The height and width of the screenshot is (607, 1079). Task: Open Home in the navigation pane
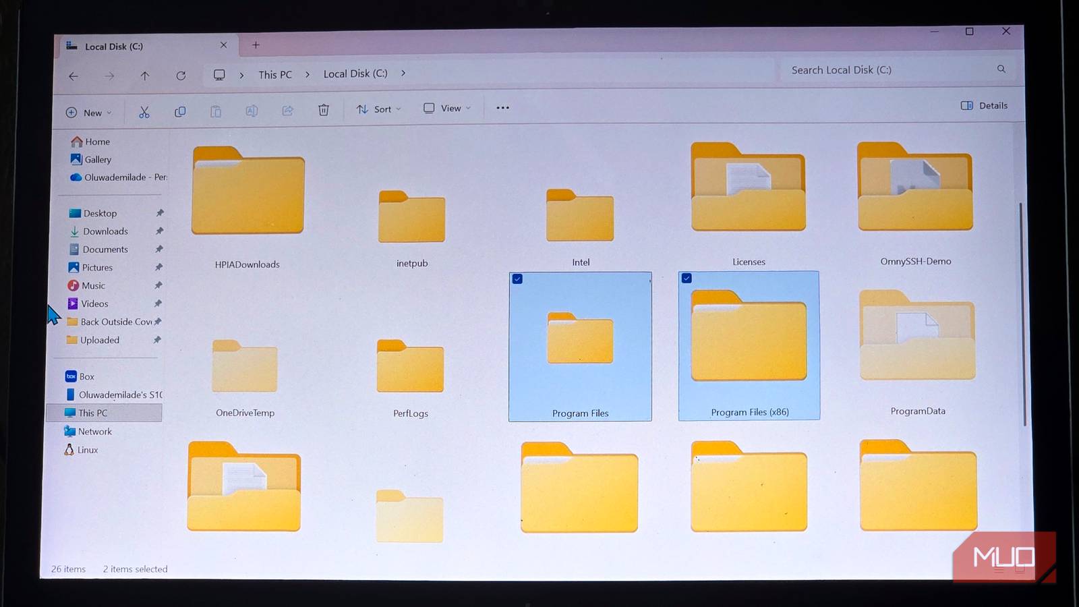pos(90,142)
